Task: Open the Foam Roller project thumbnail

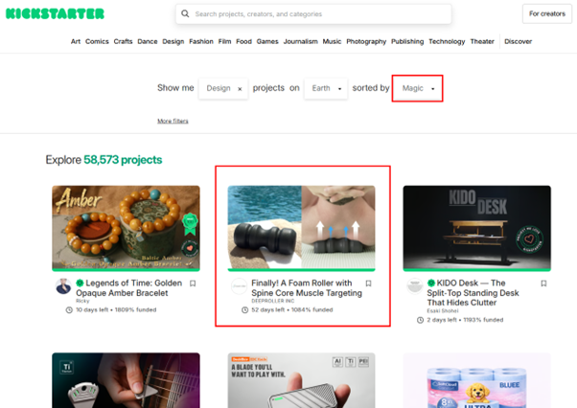Action: (301, 227)
